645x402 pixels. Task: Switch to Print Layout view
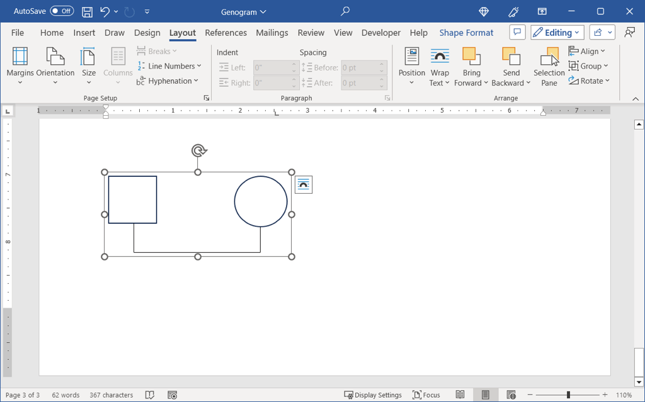click(486, 395)
